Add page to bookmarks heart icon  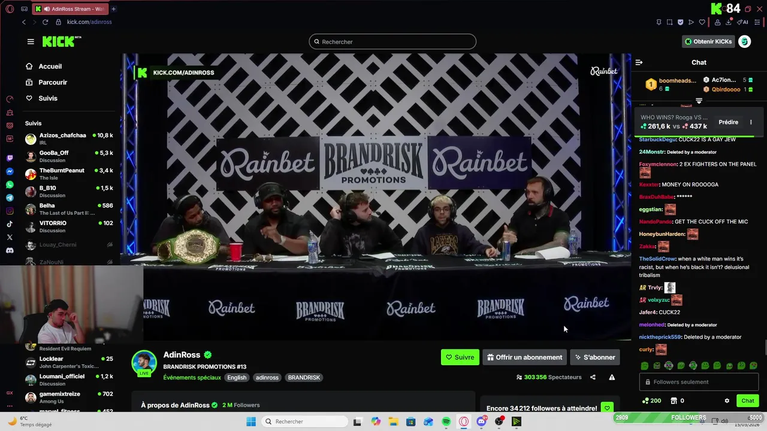[702, 22]
